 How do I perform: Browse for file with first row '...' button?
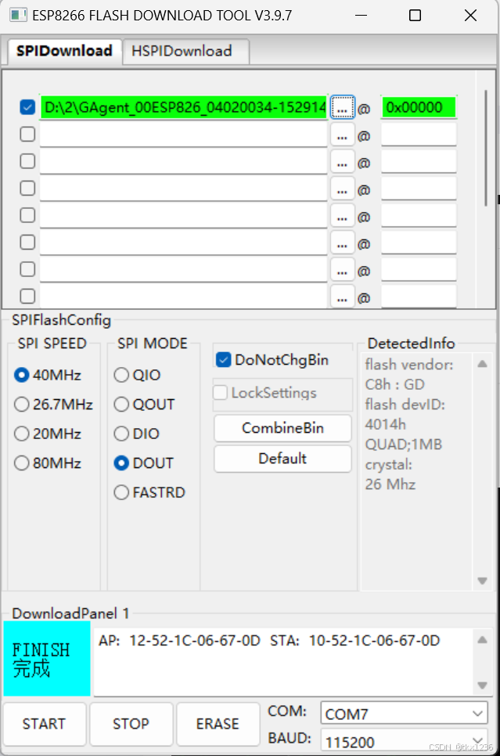pos(343,107)
